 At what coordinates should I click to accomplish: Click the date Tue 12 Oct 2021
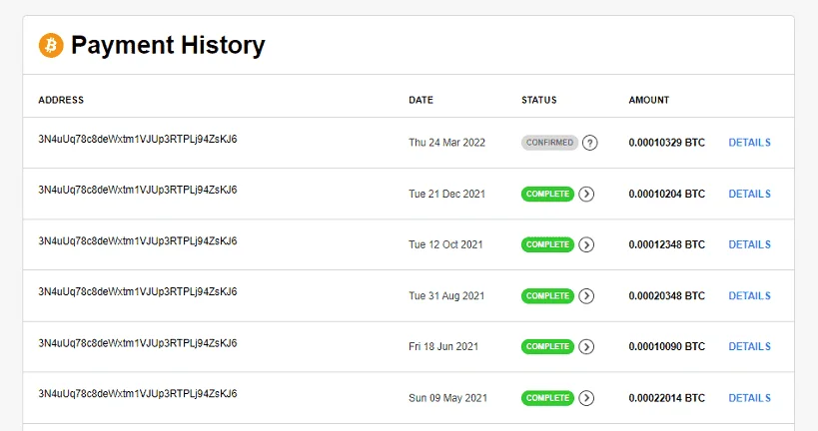pos(446,244)
